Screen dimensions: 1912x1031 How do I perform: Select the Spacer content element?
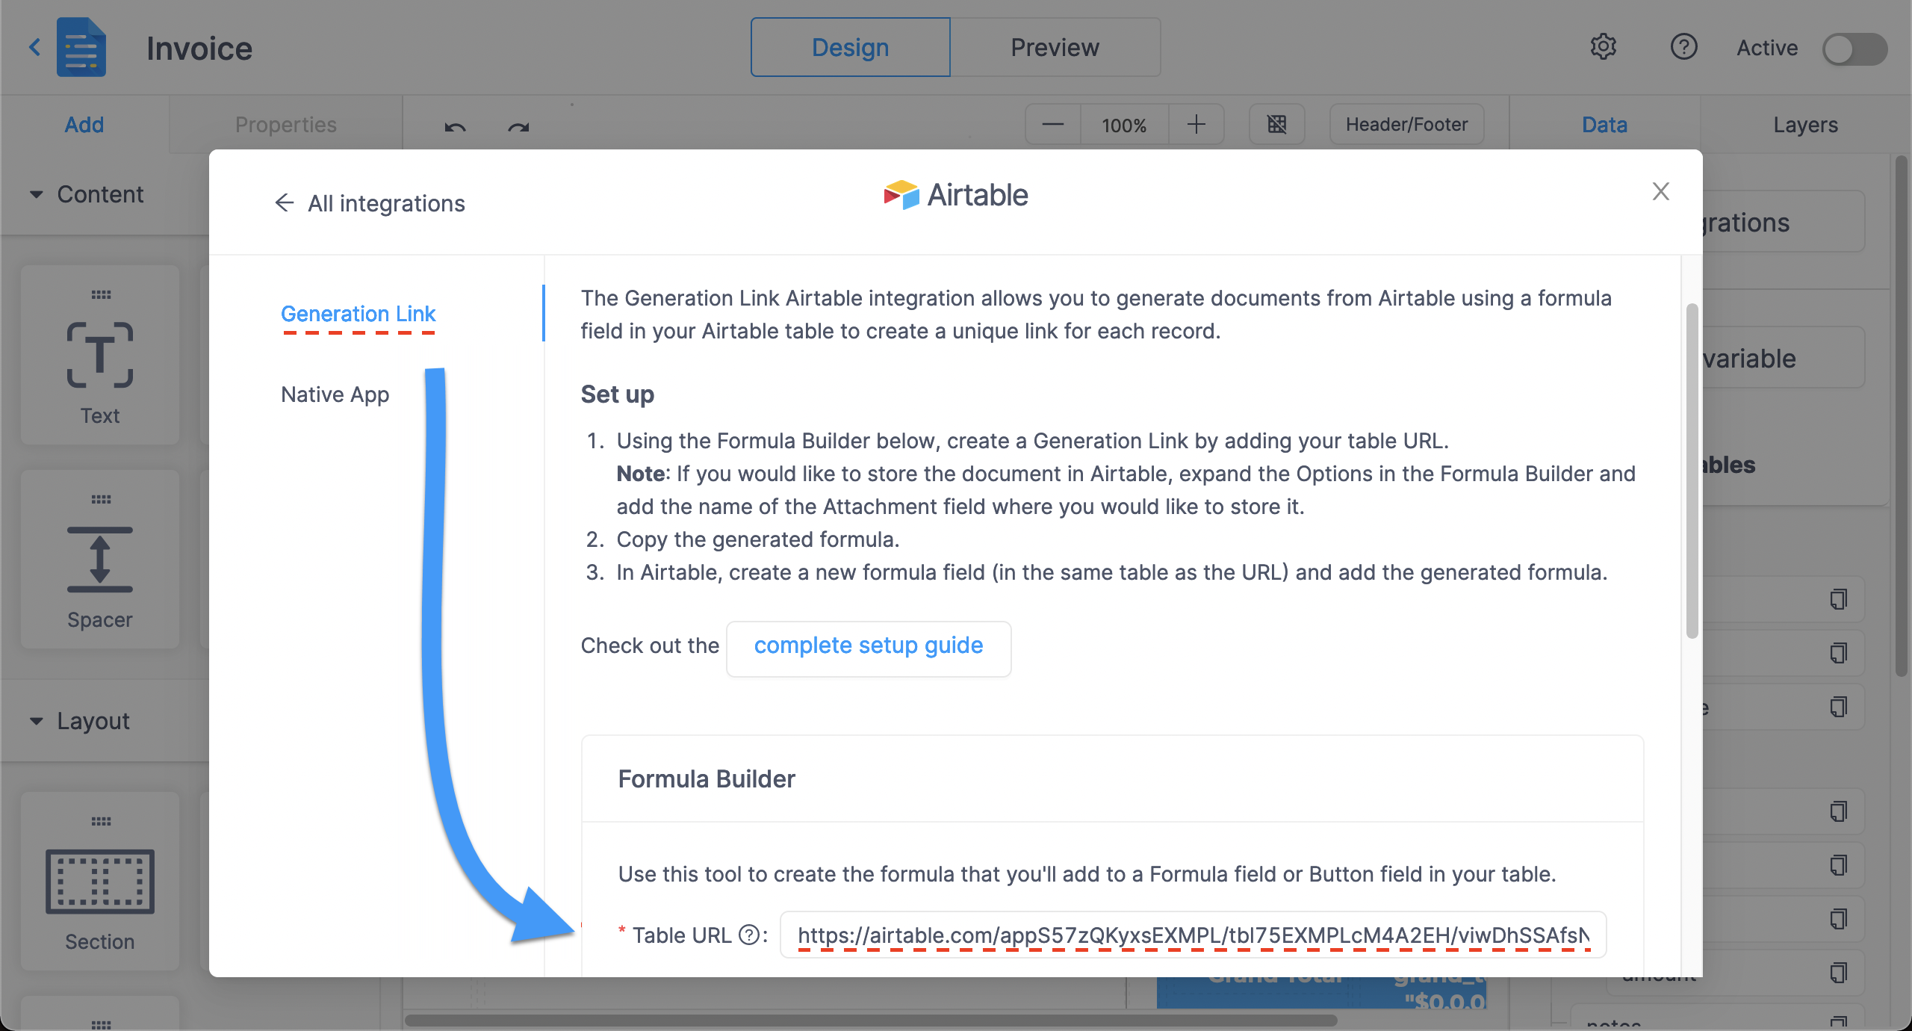pyautogui.click(x=100, y=559)
